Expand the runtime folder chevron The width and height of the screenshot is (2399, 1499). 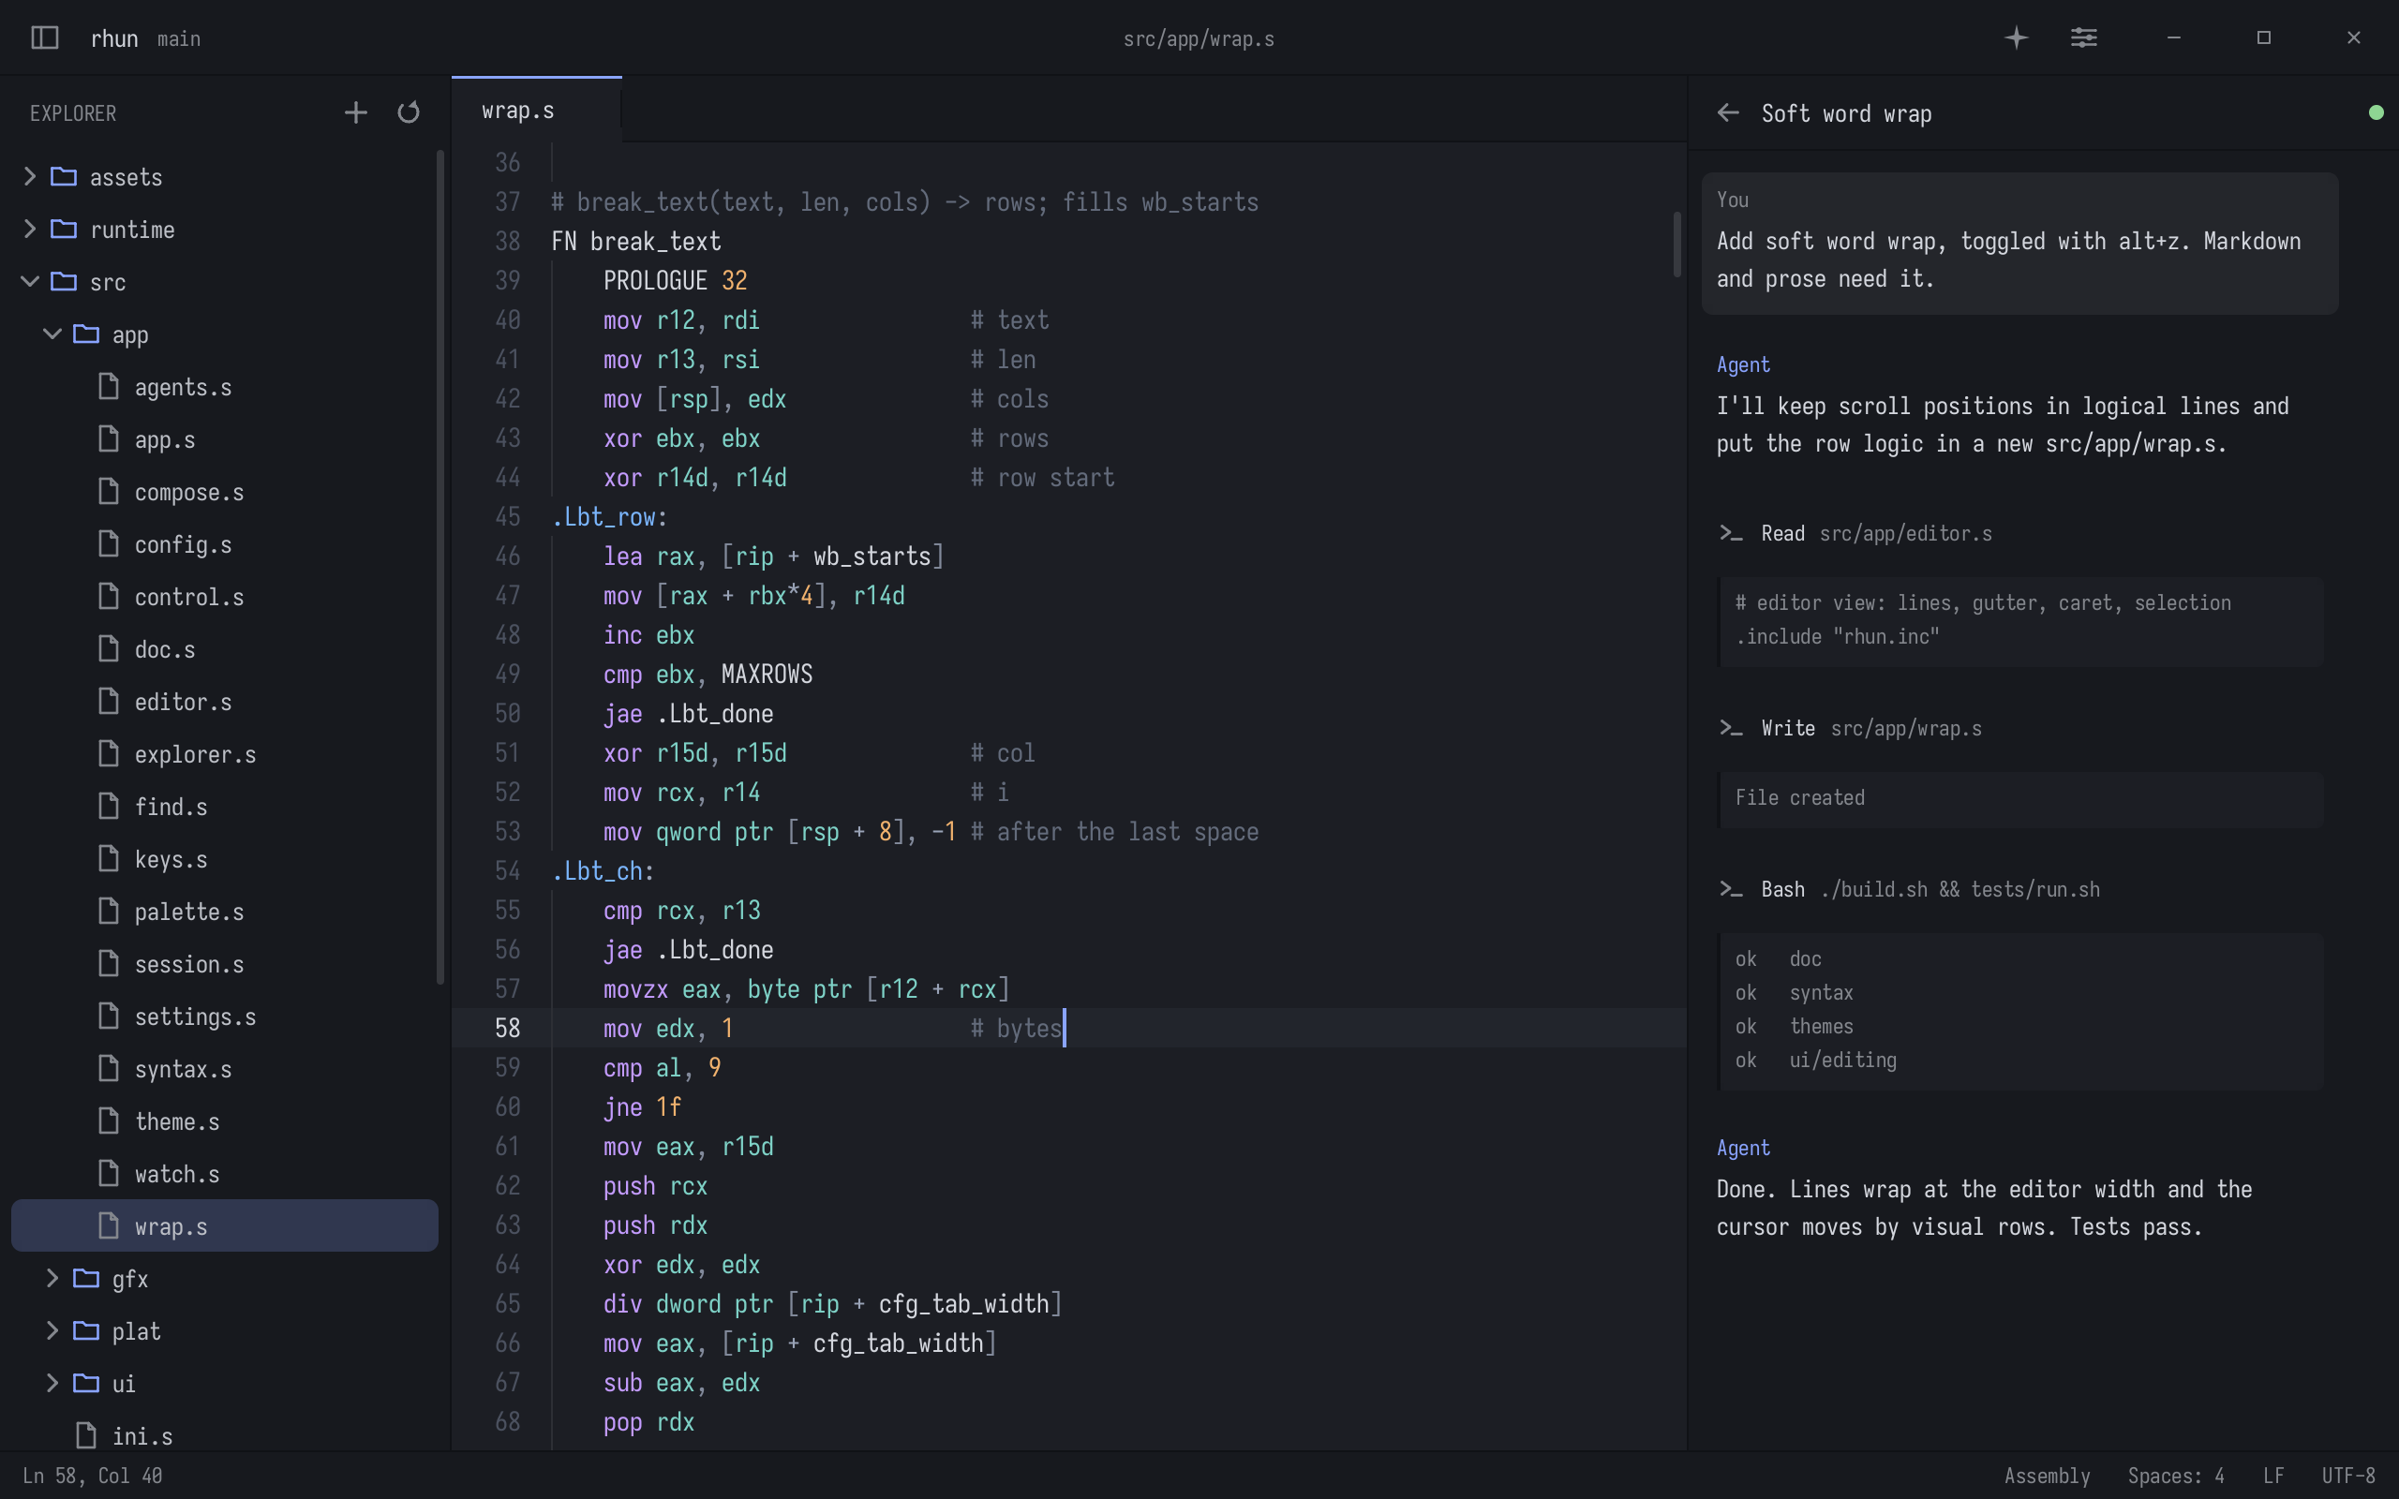point(30,229)
